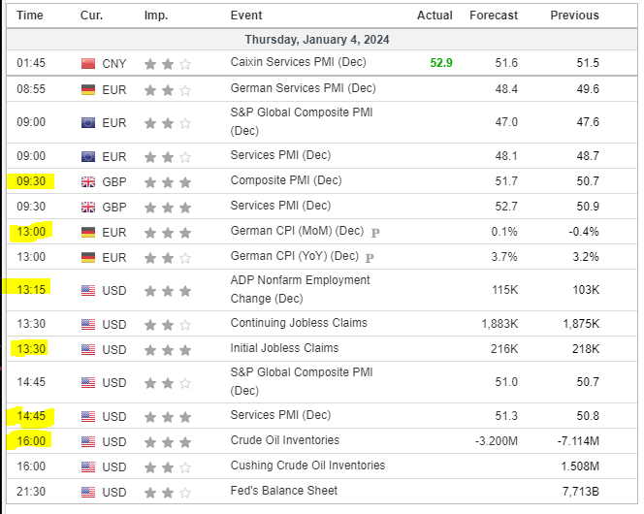Open the Cushing Crude Oil Inventories event
The height and width of the screenshot is (514, 644).
pyautogui.click(x=307, y=466)
